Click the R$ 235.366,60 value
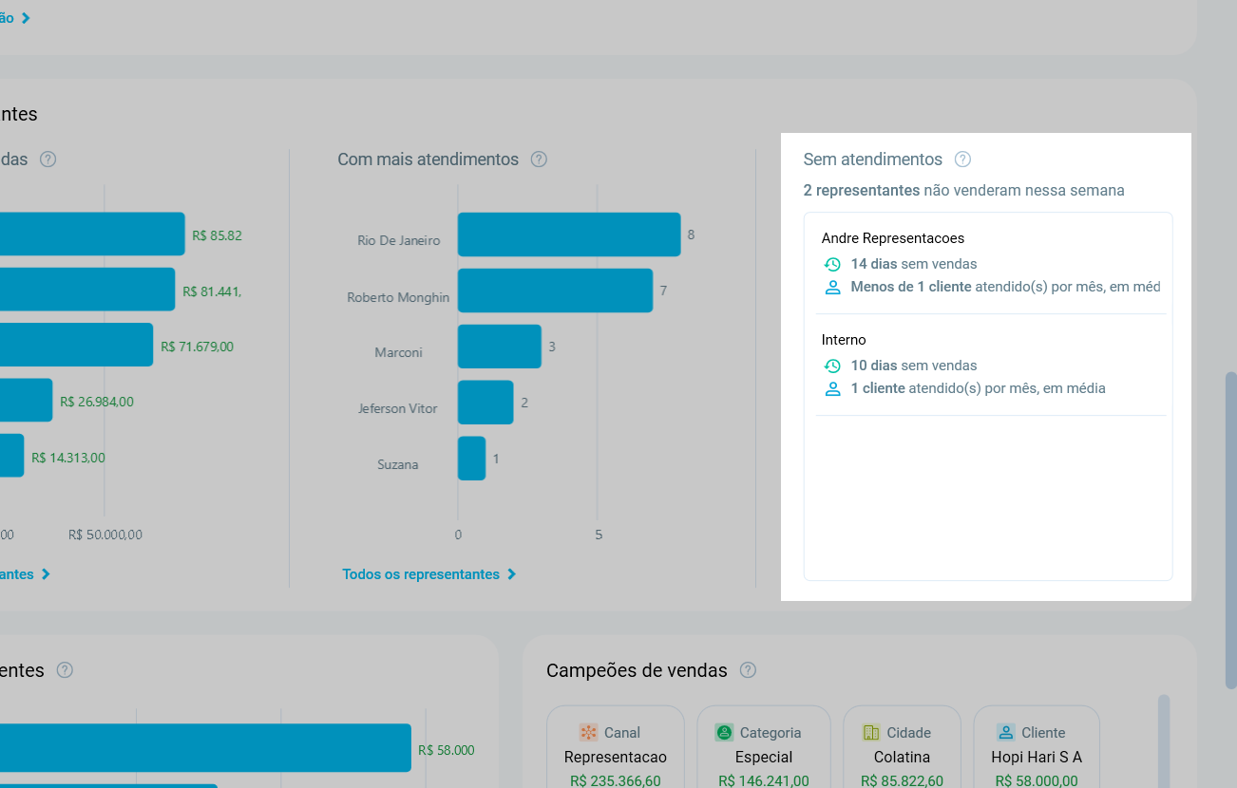 [x=616, y=781]
